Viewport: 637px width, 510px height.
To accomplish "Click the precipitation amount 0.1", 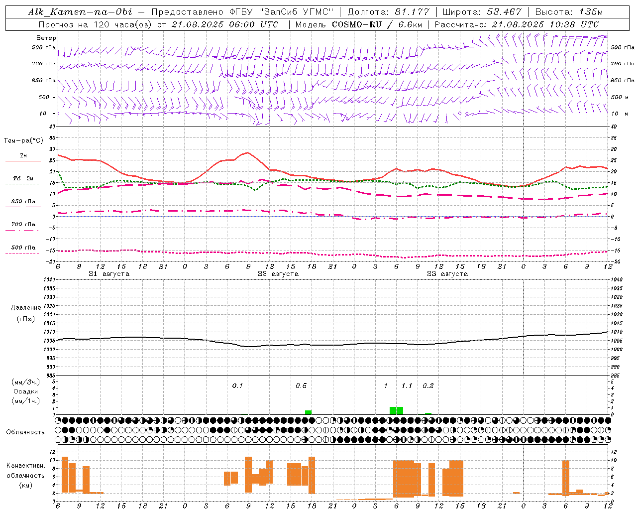I will pyautogui.click(x=237, y=386).
